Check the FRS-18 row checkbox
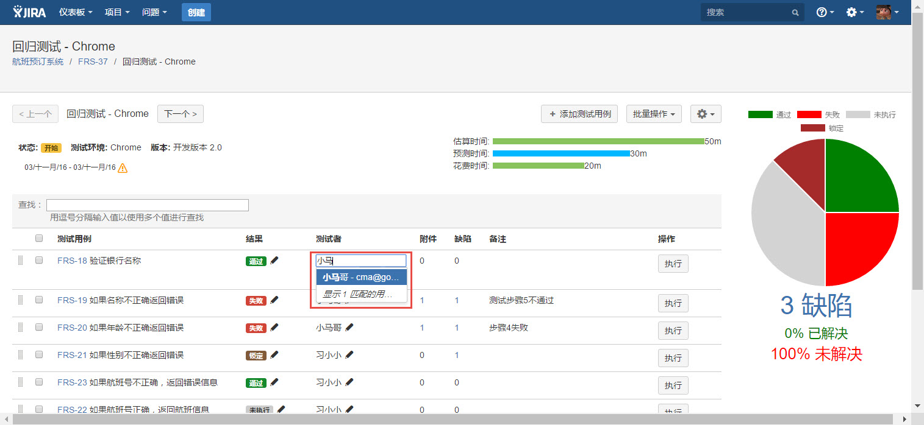Viewport: 924px width, 425px height. coord(39,260)
